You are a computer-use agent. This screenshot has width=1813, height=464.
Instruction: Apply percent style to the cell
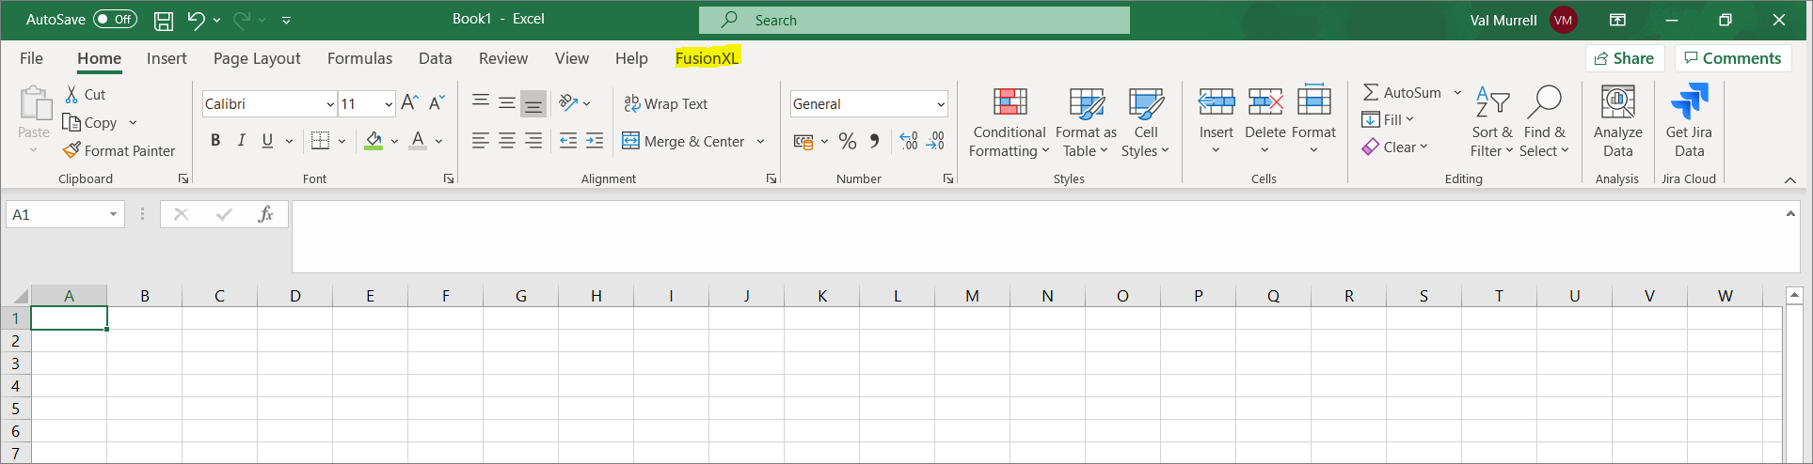pos(847,141)
